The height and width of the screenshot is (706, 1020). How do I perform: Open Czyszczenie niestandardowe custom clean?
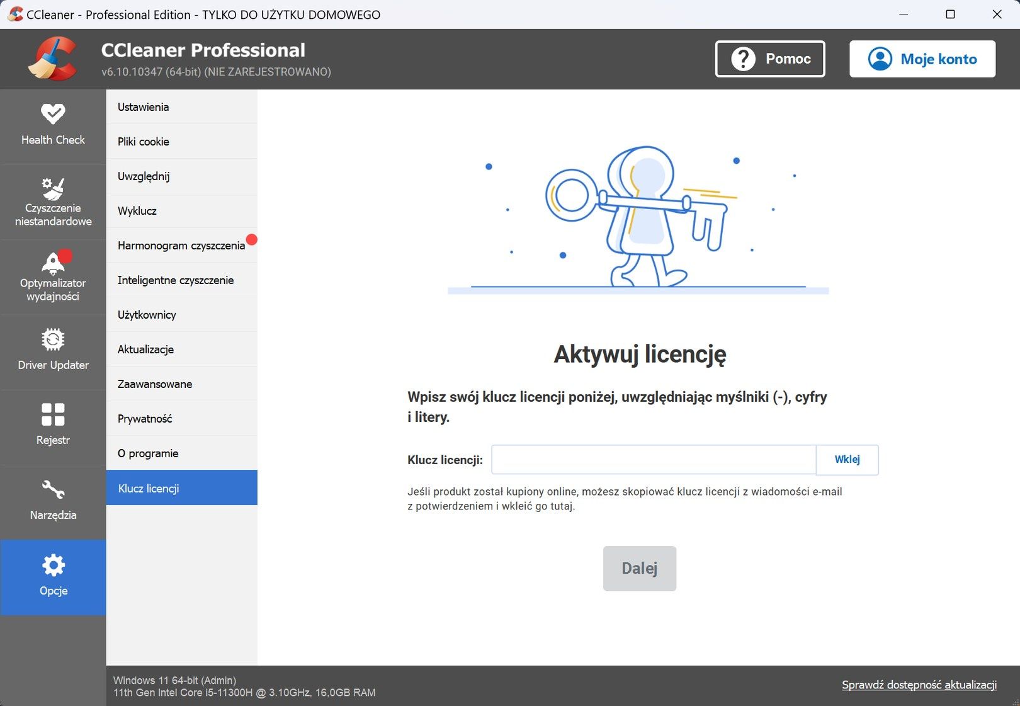[53, 202]
